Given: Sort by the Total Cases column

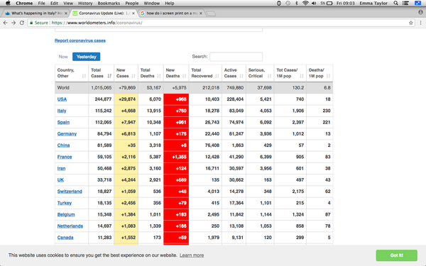Looking at the screenshot, I should (x=101, y=73).
